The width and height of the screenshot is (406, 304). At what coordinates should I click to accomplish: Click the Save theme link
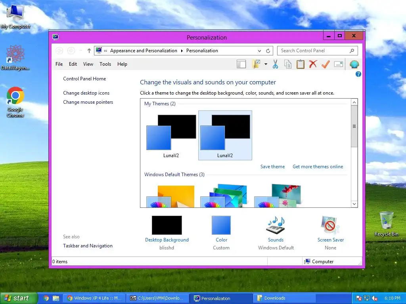272,167
